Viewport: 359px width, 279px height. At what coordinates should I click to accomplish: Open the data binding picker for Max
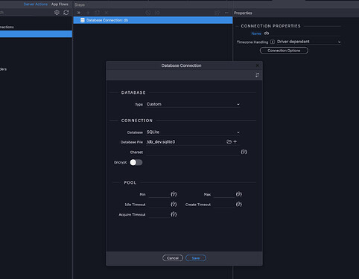[239, 194]
